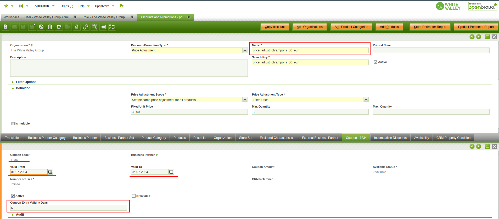Switch to the Incompatible Discounts tab
Screen dimensions: 499x219
[x=390, y=138]
